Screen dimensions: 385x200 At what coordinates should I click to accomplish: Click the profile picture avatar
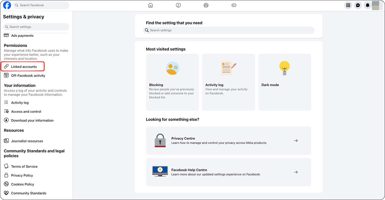pos(376,5)
